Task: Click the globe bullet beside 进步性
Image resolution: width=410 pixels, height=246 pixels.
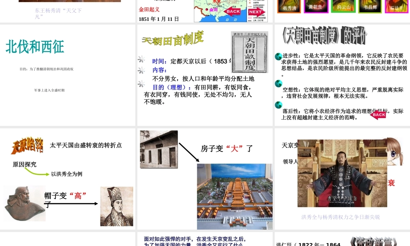Action: pos(278,56)
